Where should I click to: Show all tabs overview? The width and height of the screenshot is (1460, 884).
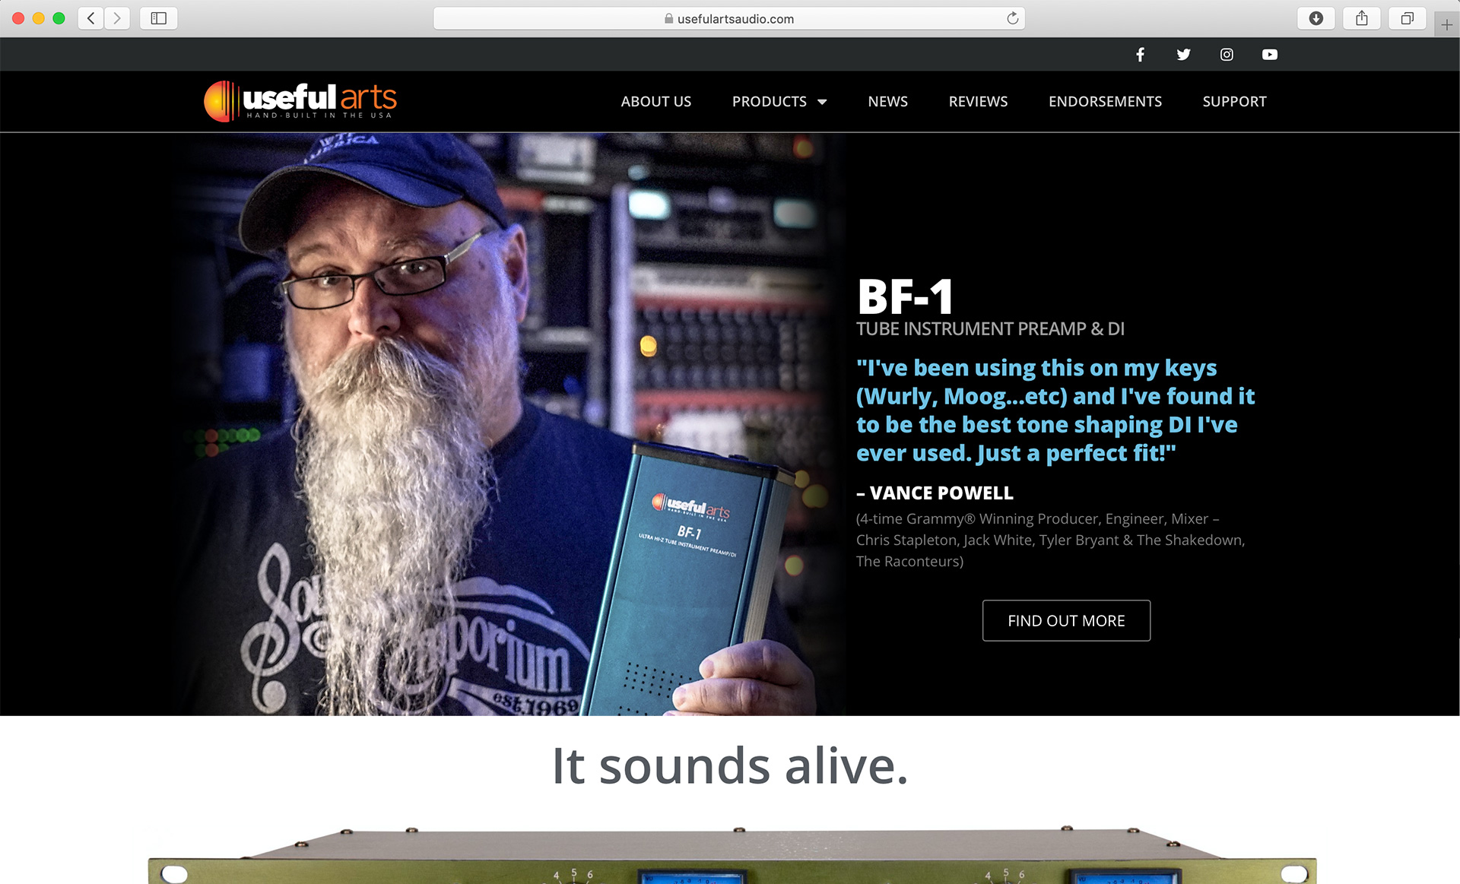coord(1408,18)
